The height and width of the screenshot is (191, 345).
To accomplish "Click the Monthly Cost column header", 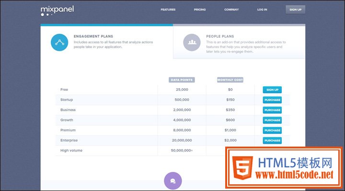I will point(230,80).
